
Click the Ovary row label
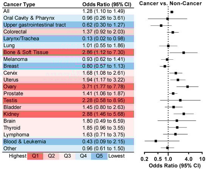point(10,87)
